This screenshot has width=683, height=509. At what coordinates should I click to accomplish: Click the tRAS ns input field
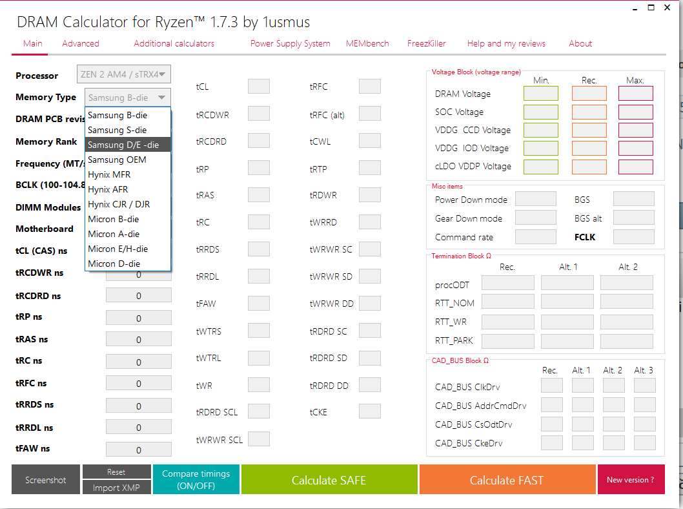[x=139, y=340]
